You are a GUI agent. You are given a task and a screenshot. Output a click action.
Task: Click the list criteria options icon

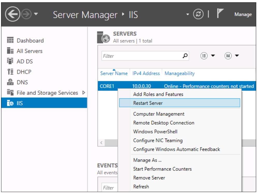click(204, 56)
